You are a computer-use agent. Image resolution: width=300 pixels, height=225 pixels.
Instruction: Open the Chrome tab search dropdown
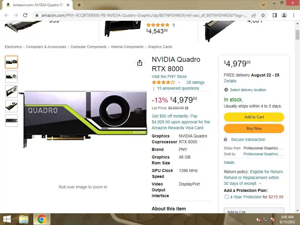pos(263,5)
